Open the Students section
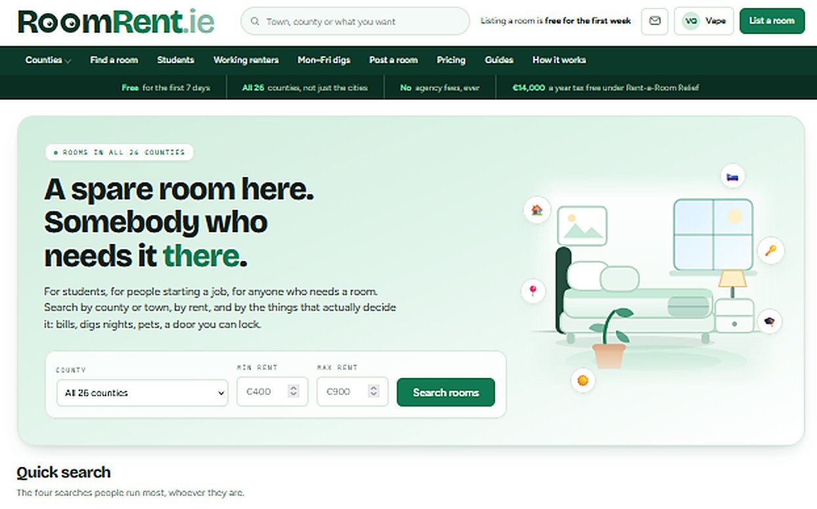The height and width of the screenshot is (509, 817). (175, 60)
